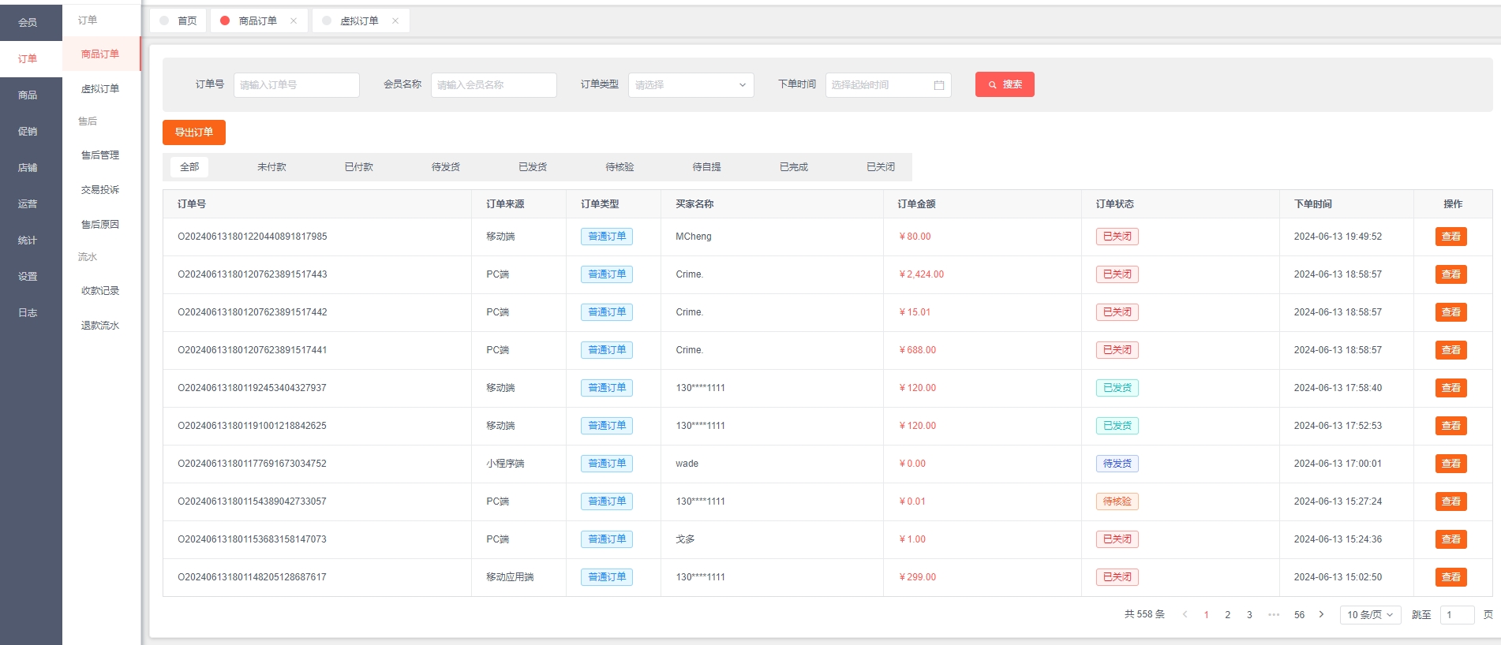Open 售后原因 submenu item
The width and height of the screenshot is (1501, 645).
[x=101, y=225]
